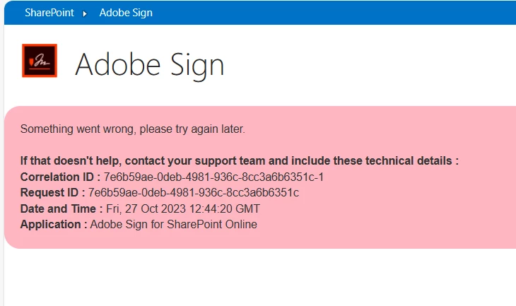The height and width of the screenshot is (306, 516).
Task: Click the breadcrumb arrow separator
Action: pos(86,13)
